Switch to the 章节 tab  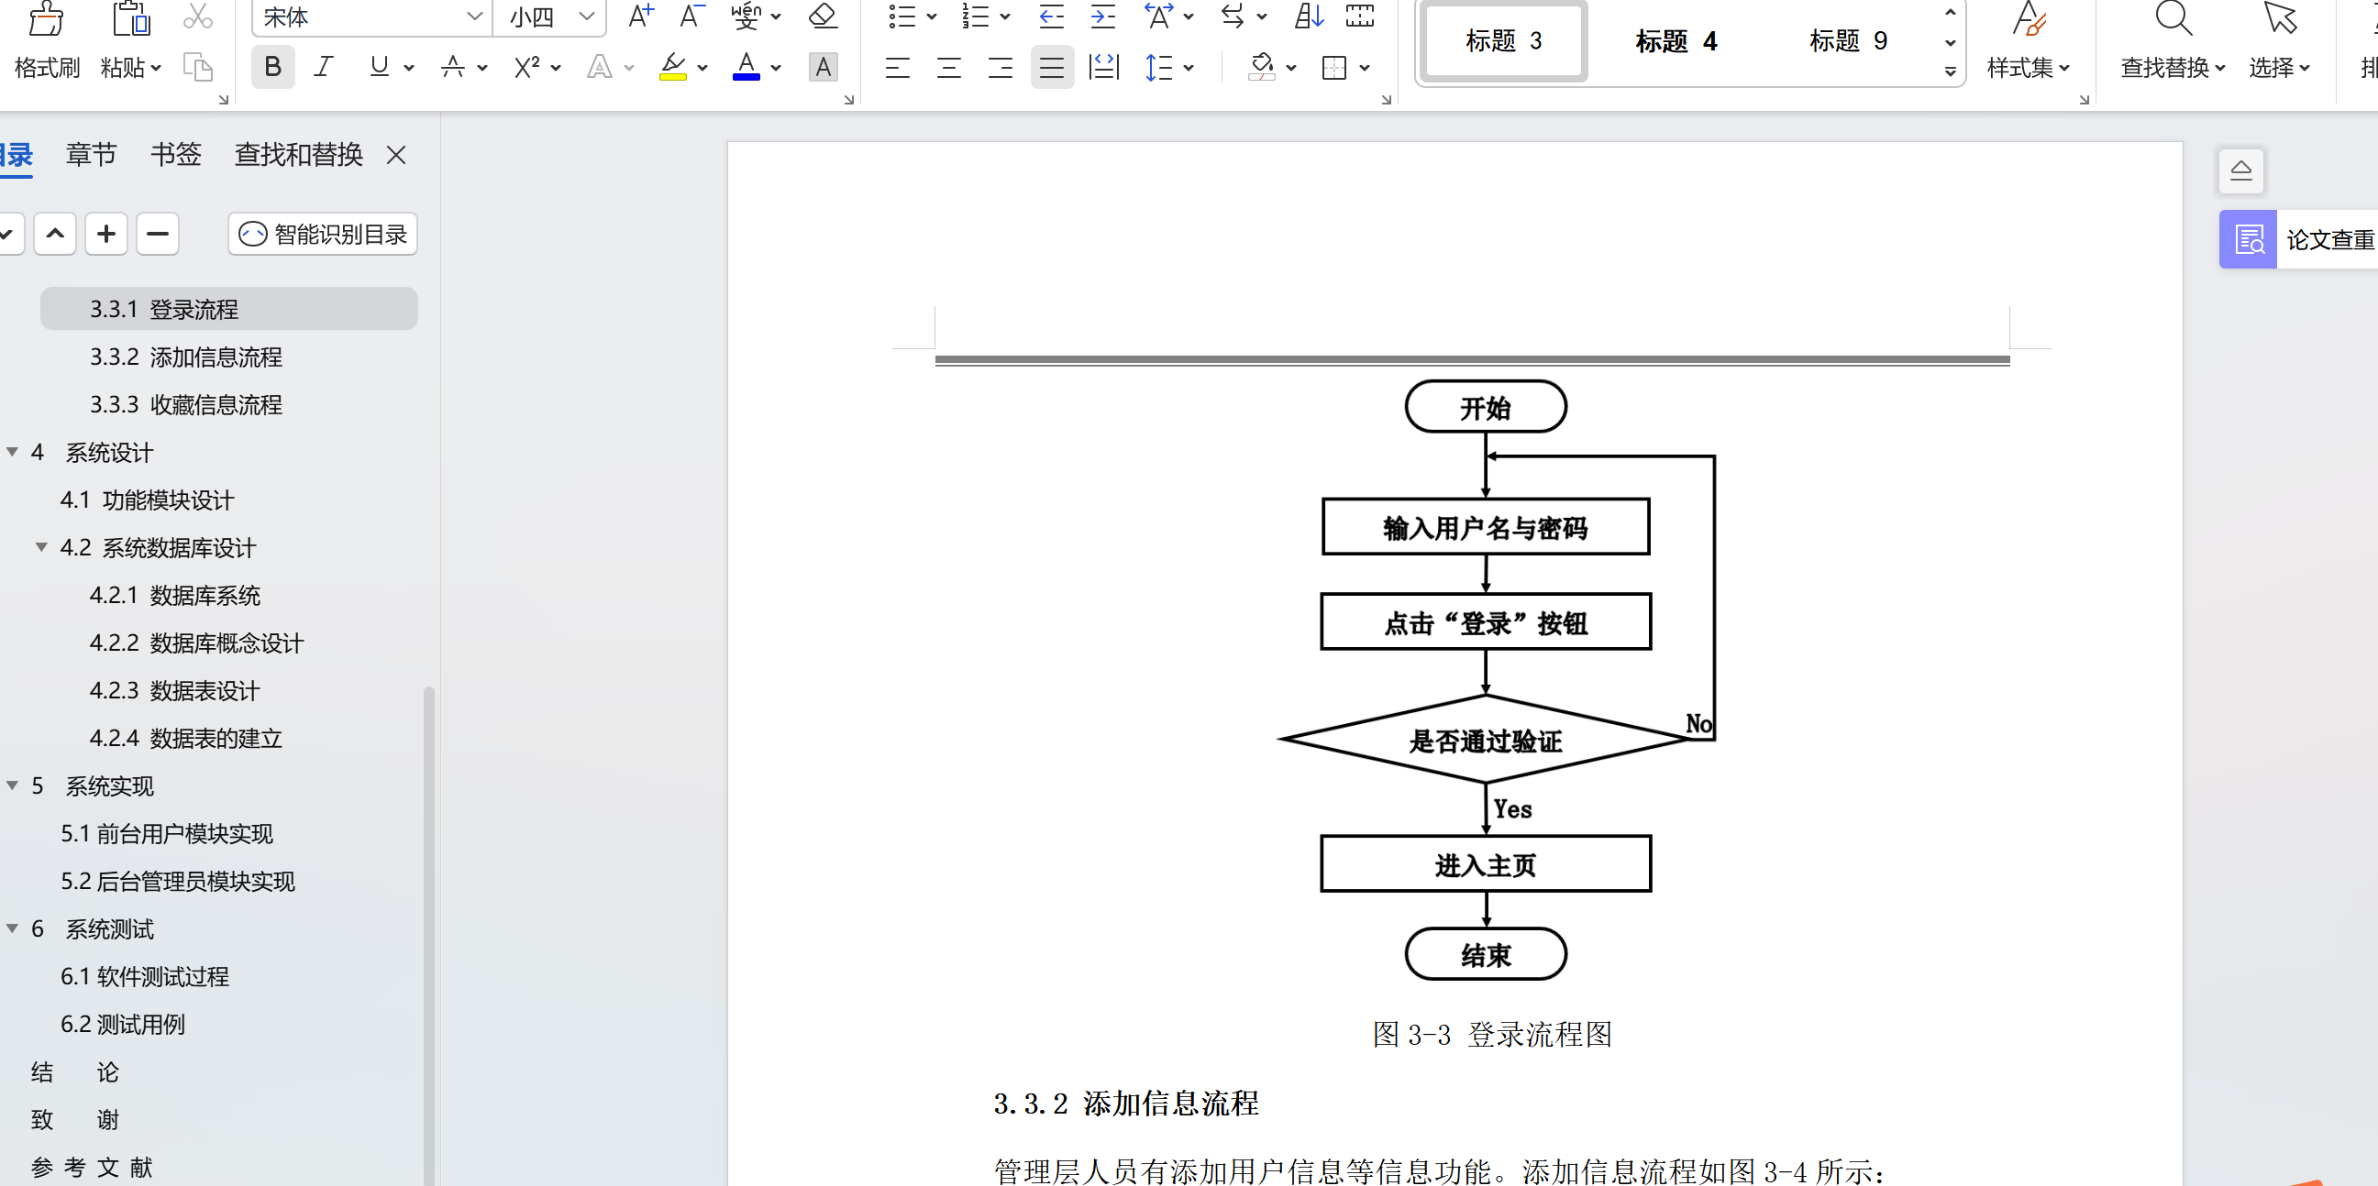click(x=91, y=155)
